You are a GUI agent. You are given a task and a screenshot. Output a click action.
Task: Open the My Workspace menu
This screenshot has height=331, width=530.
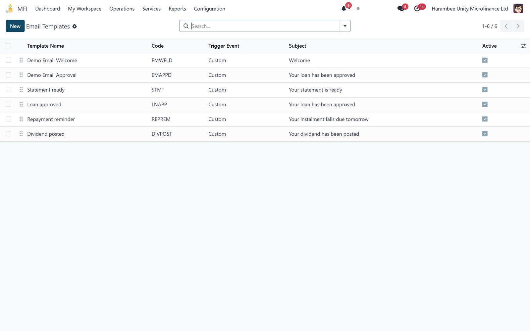tap(85, 9)
